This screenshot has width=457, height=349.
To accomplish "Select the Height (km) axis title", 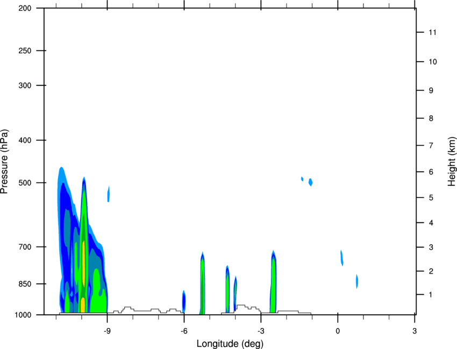I will (452, 162).
